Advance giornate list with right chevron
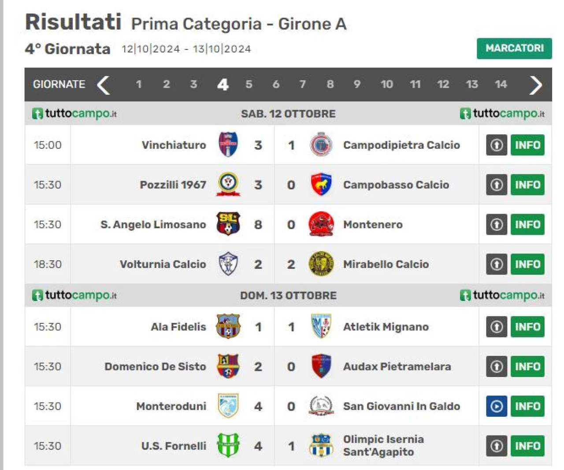The image size is (564, 470). click(x=535, y=85)
